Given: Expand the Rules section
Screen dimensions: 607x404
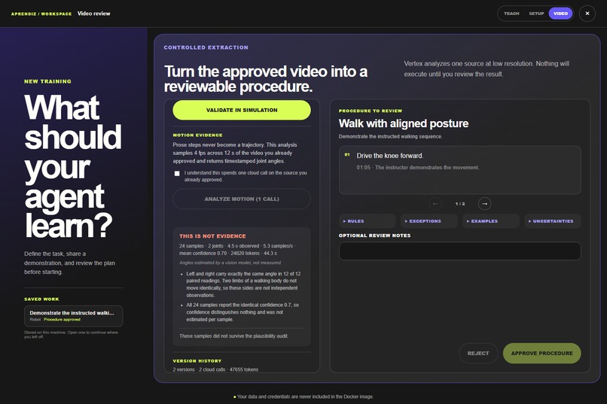Looking at the screenshot, I should 367,221.
